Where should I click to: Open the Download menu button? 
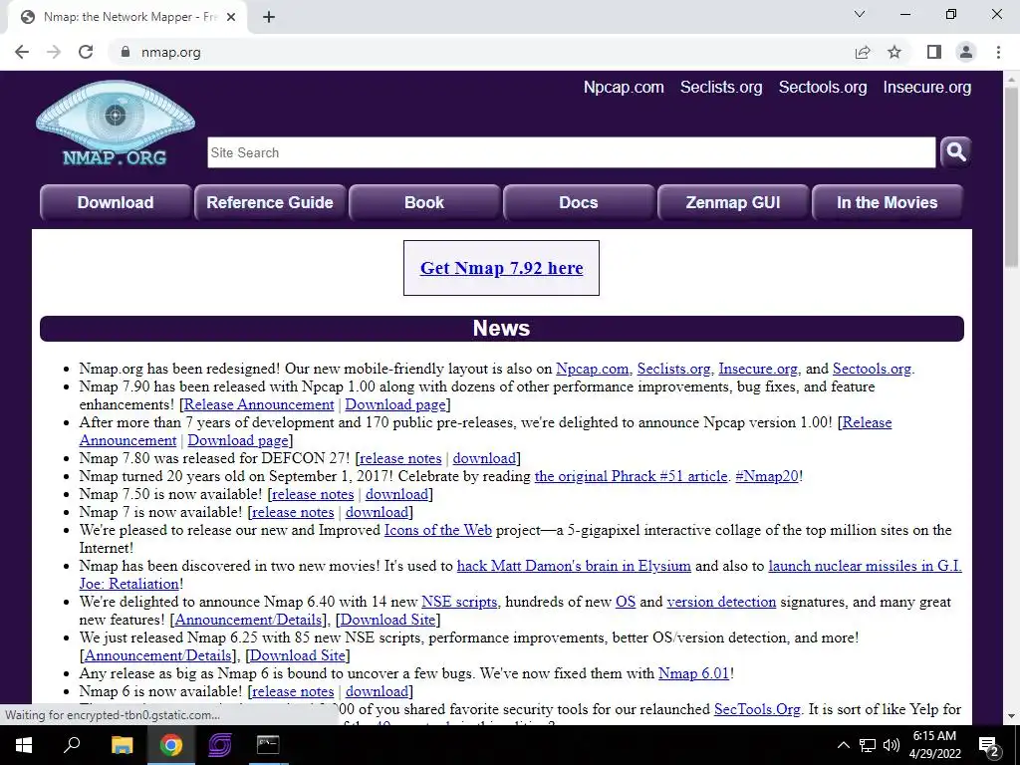click(x=116, y=202)
